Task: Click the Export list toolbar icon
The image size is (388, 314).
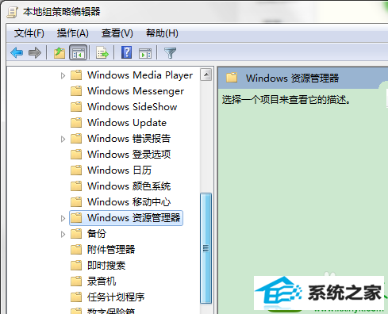Action: tap(102, 52)
